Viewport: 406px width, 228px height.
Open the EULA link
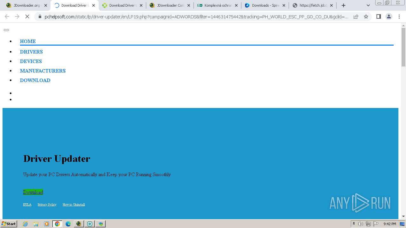[x=27, y=205]
